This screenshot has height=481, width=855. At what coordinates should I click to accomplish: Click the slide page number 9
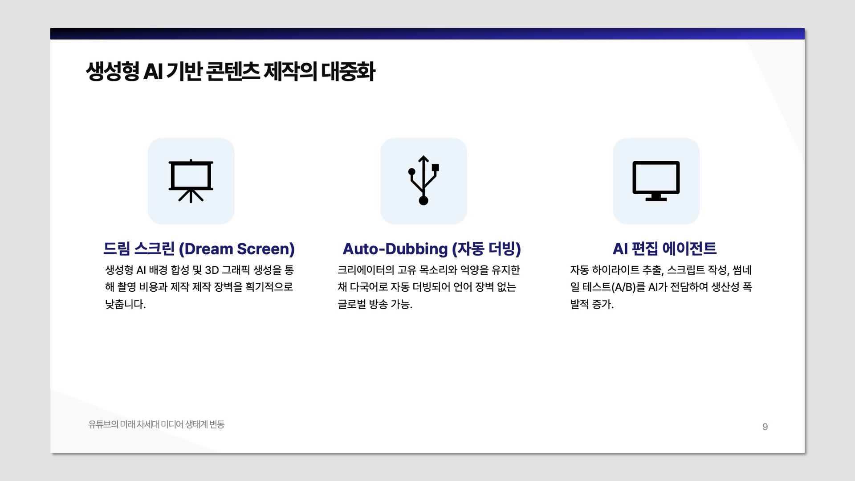[765, 427]
